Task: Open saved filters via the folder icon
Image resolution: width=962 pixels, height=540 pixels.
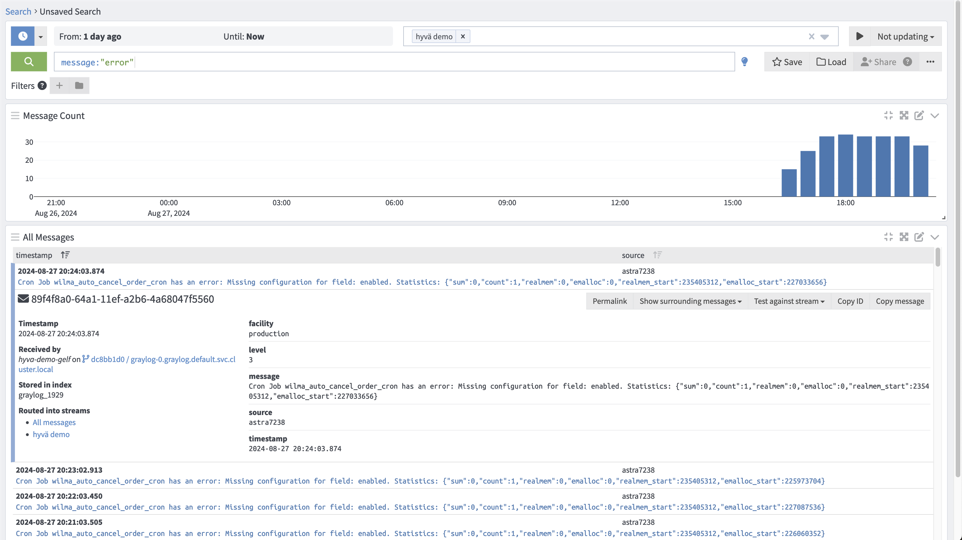Action: click(x=79, y=85)
